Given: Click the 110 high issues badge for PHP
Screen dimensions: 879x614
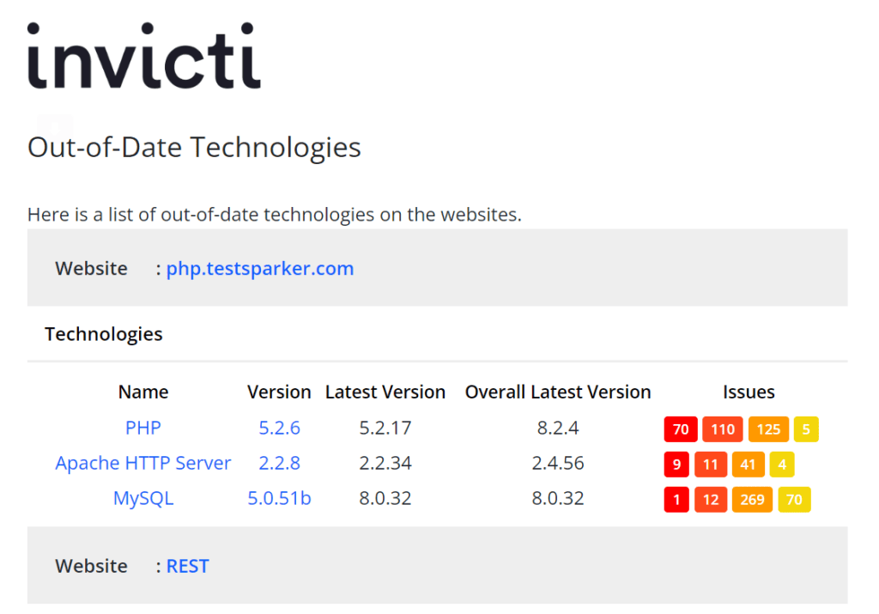Looking at the screenshot, I should pos(723,429).
